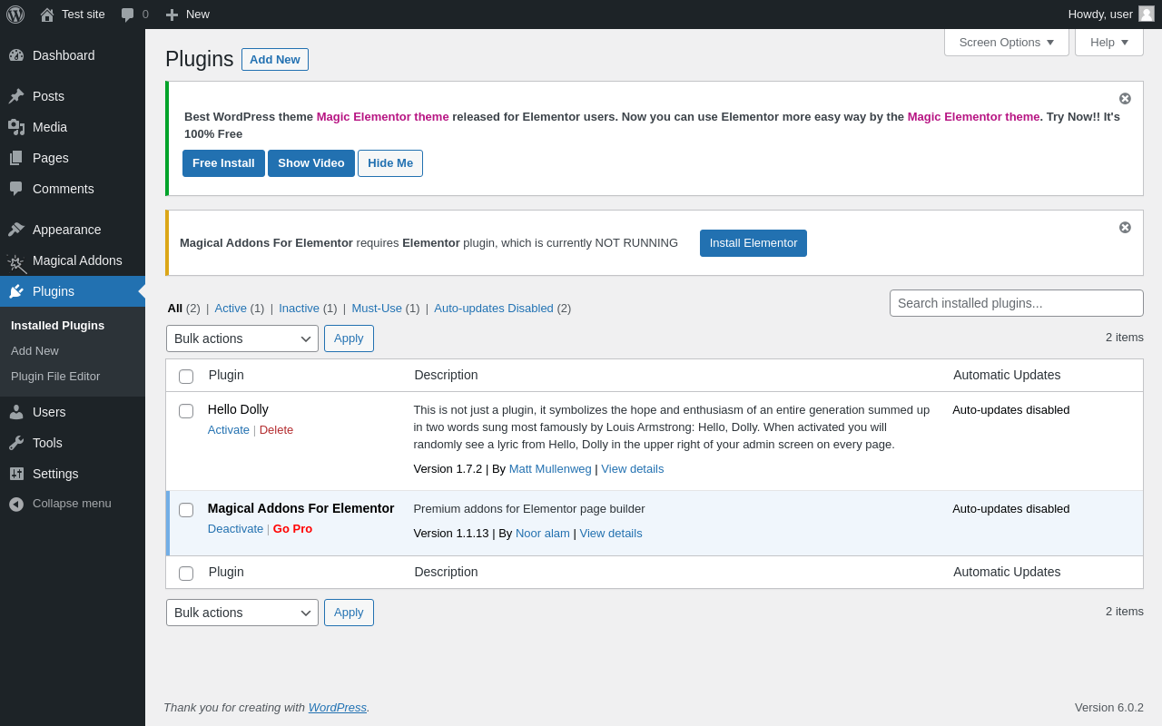Deactivate Magical Addons For Elementor
The height and width of the screenshot is (726, 1162).
(235, 529)
